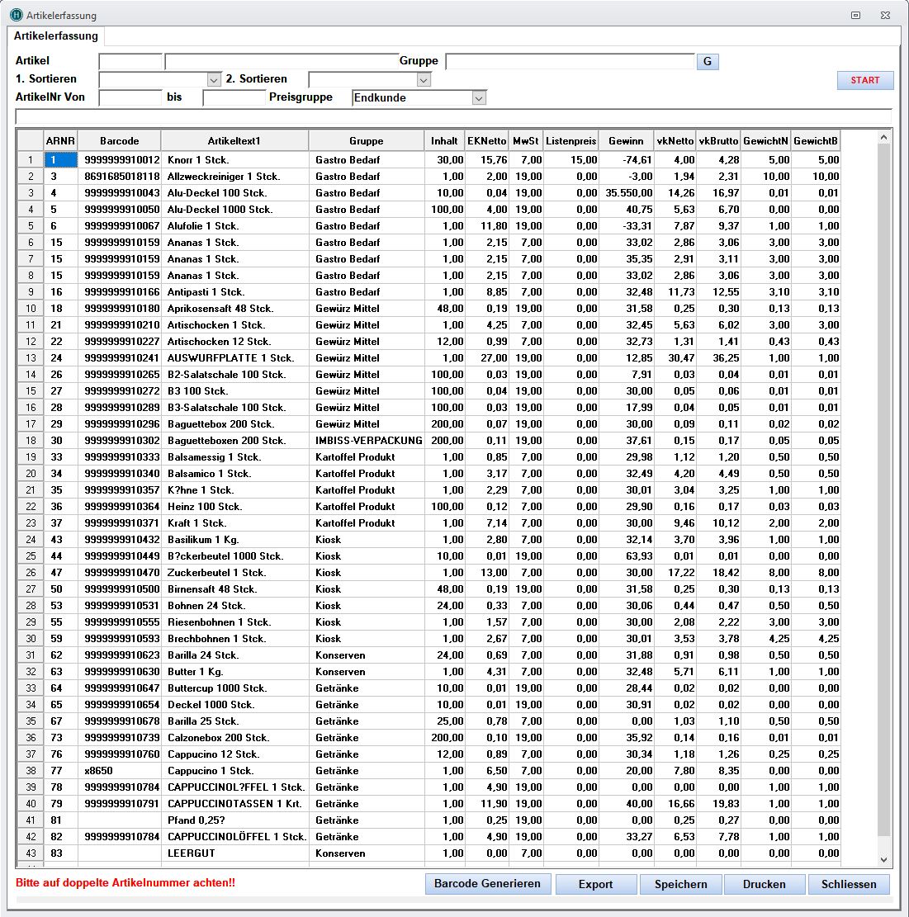909x917 pixels.
Task: Click Barcode Generieren button
Action: pyautogui.click(x=487, y=884)
